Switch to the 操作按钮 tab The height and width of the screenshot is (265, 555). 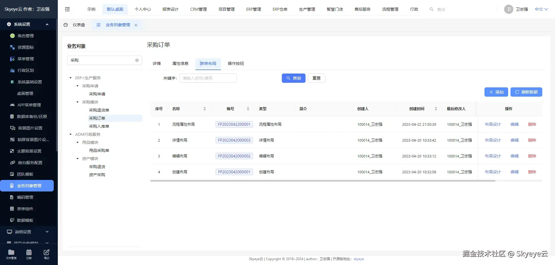pos(236,63)
